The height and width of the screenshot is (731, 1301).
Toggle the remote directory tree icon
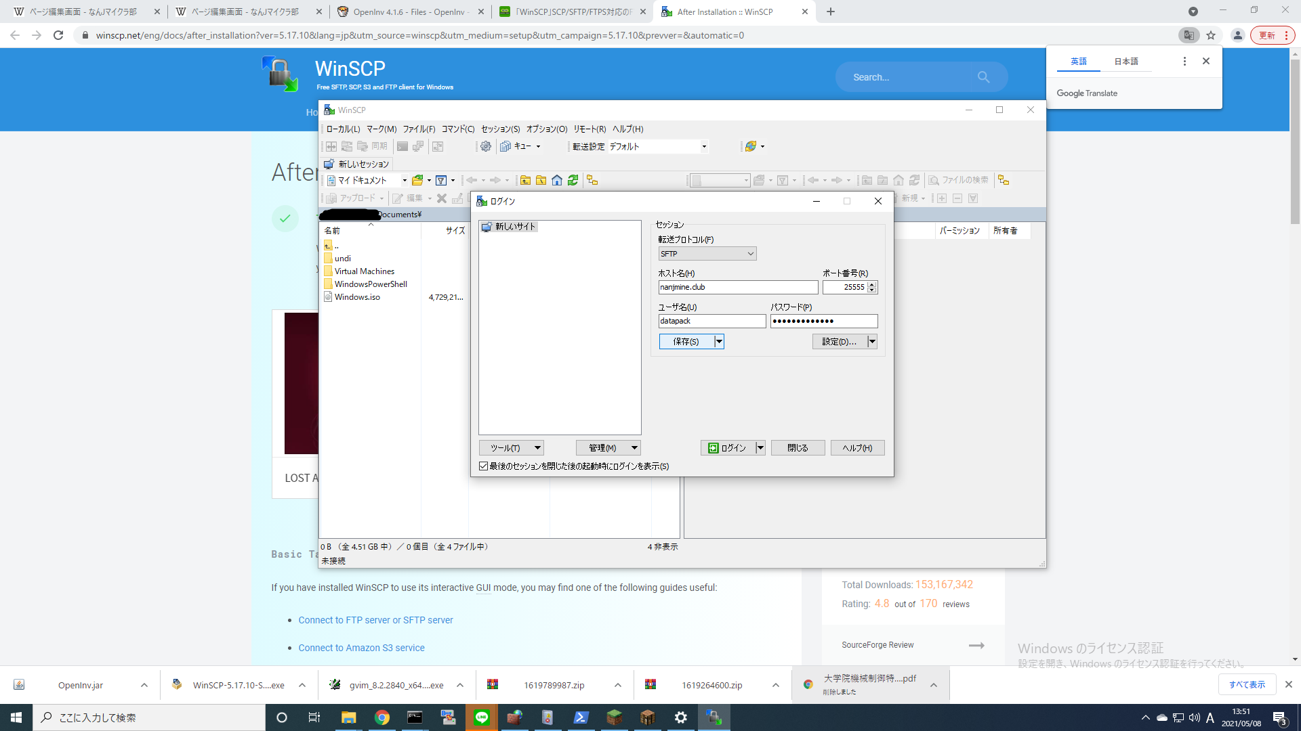click(x=1004, y=180)
